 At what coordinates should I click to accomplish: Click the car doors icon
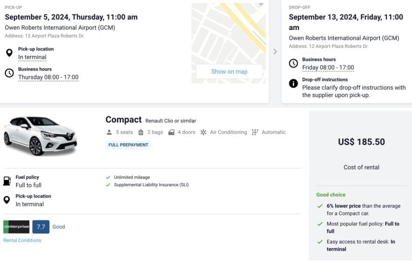[171, 132]
